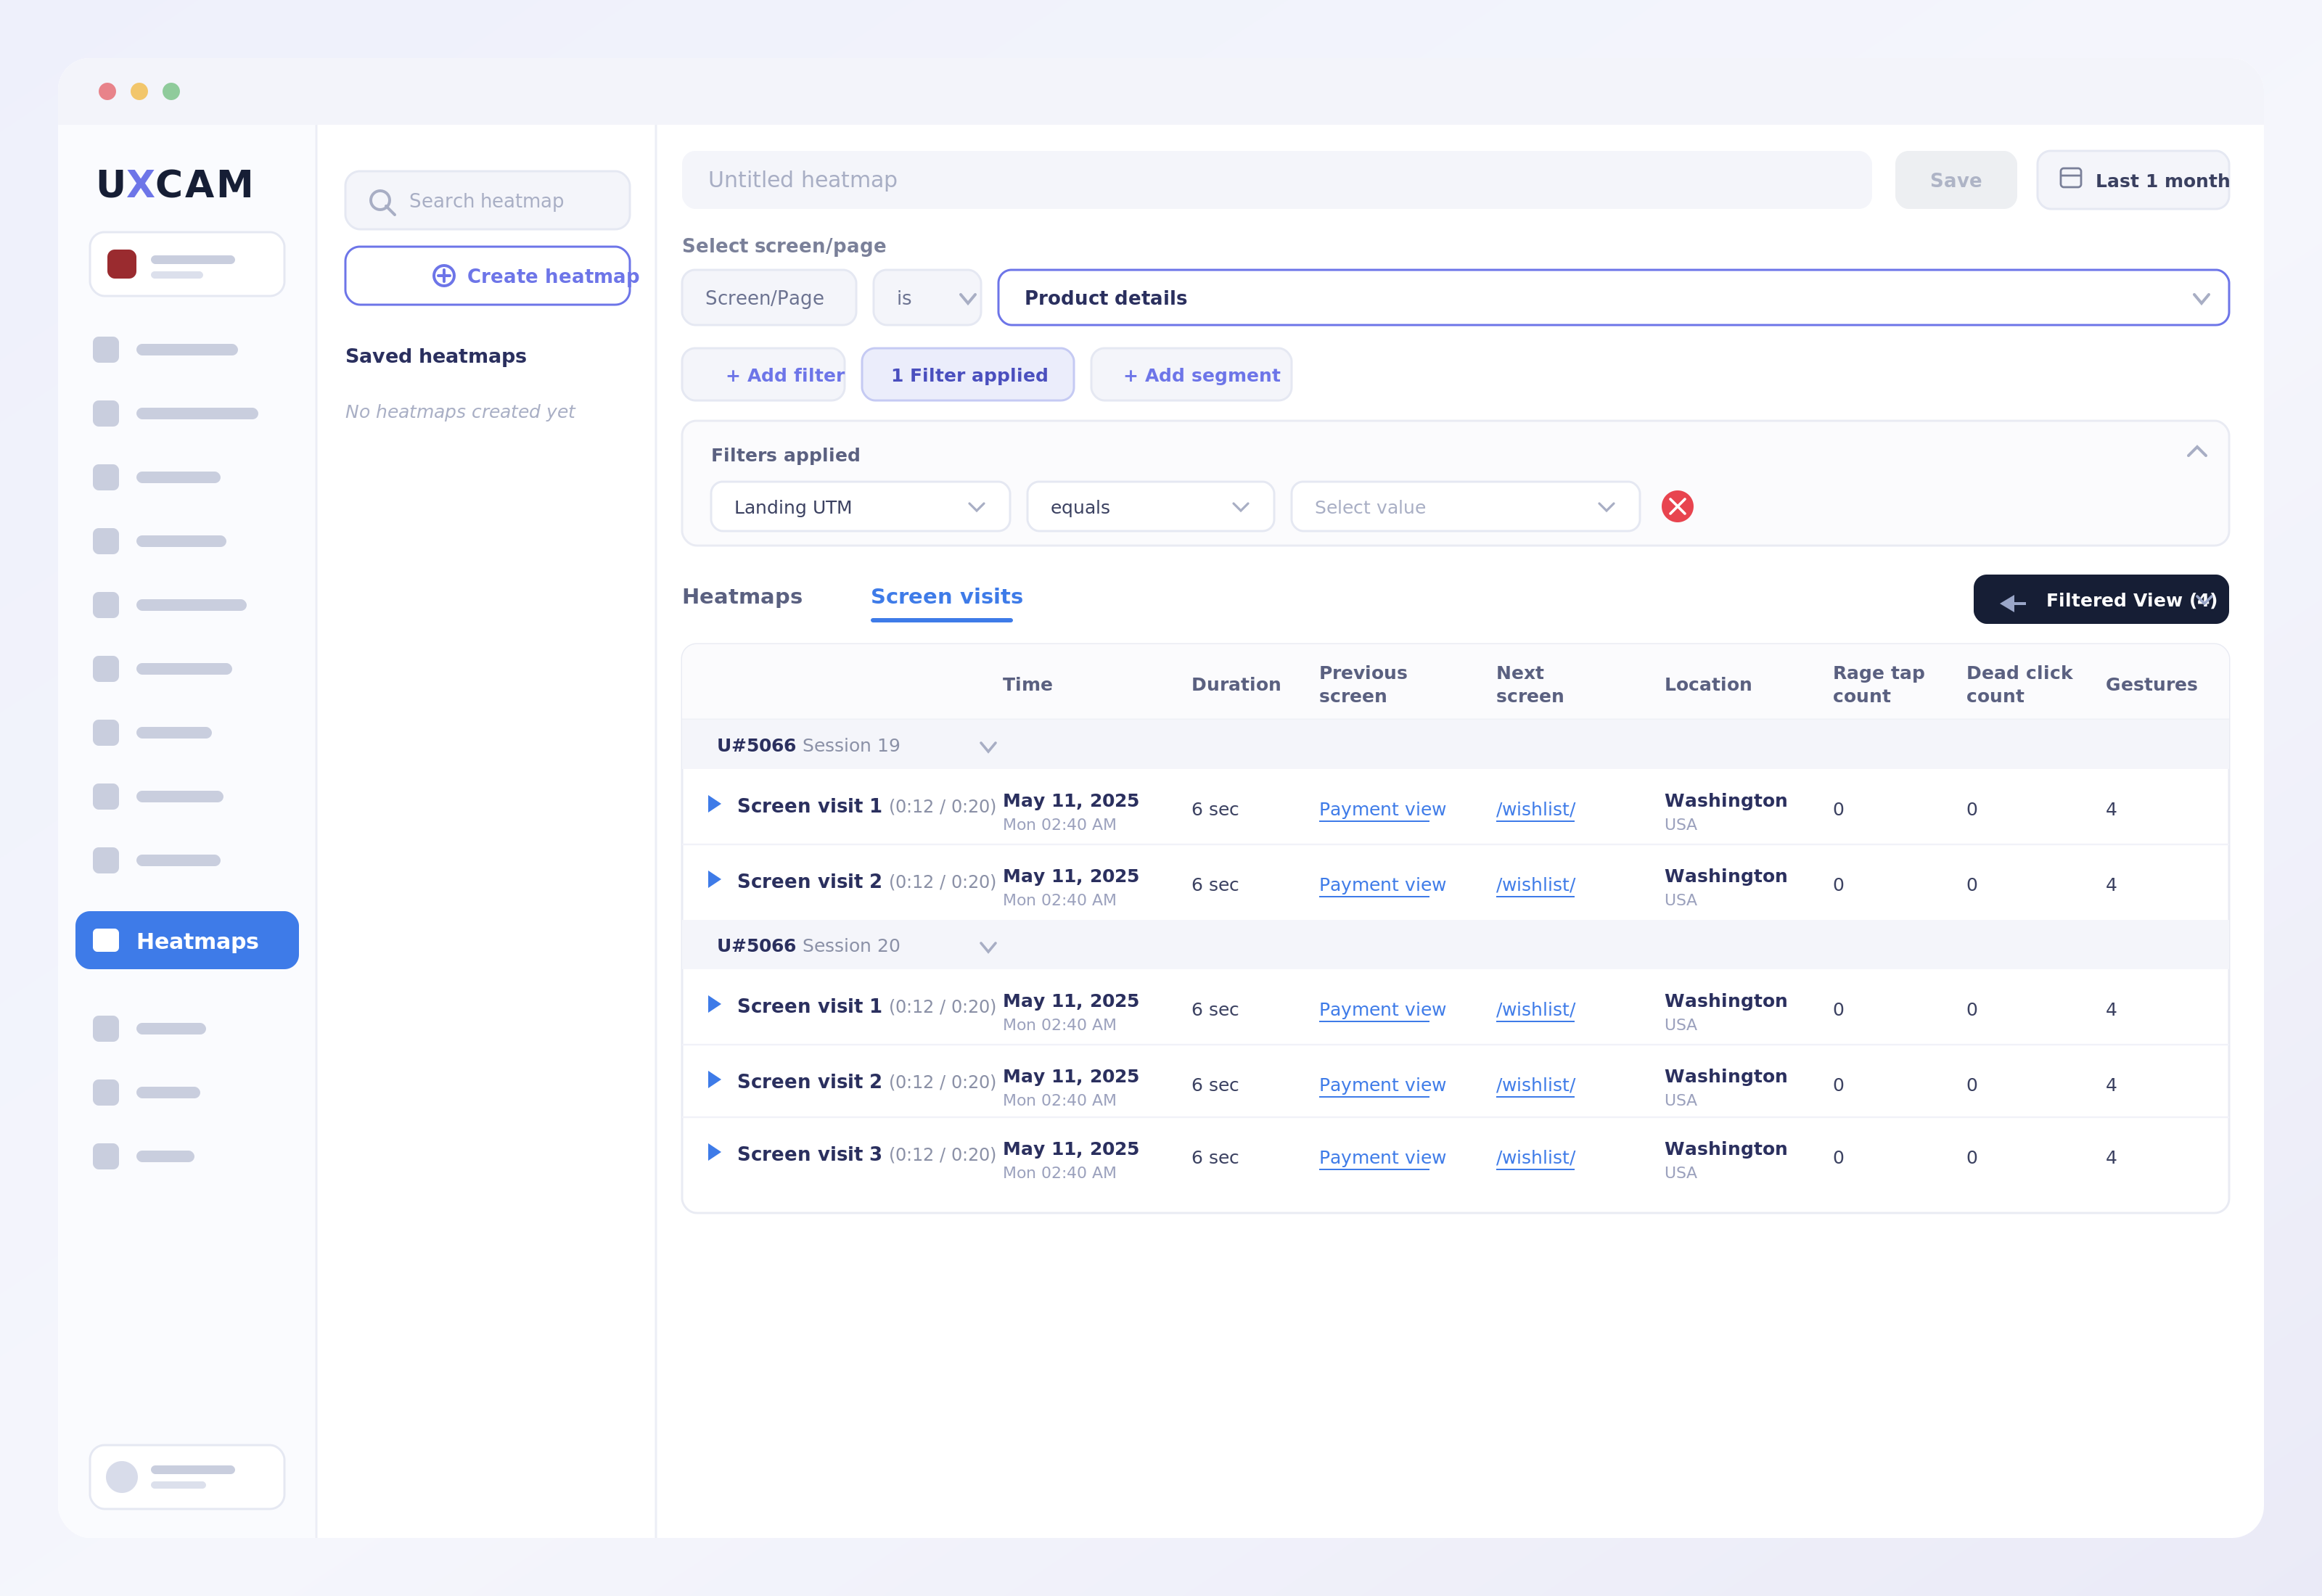The height and width of the screenshot is (1596, 2322).
Task: Open /wishlist/ link in Session 20 visit 3
Action: [x=1535, y=1157]
